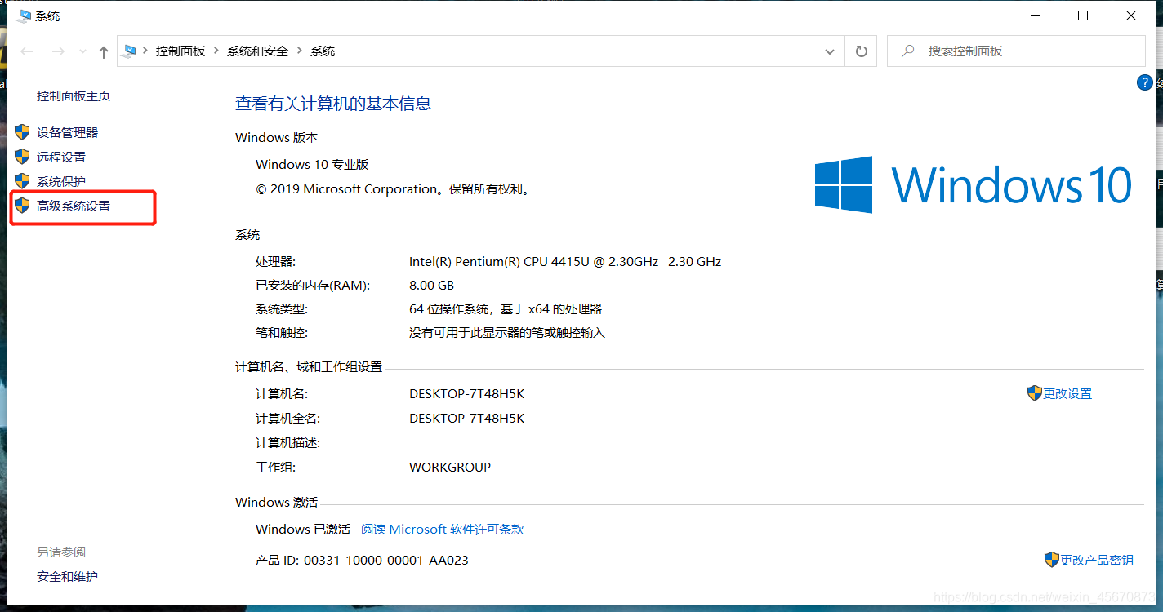Maximize the 系统 window

tap(1083, 16)
